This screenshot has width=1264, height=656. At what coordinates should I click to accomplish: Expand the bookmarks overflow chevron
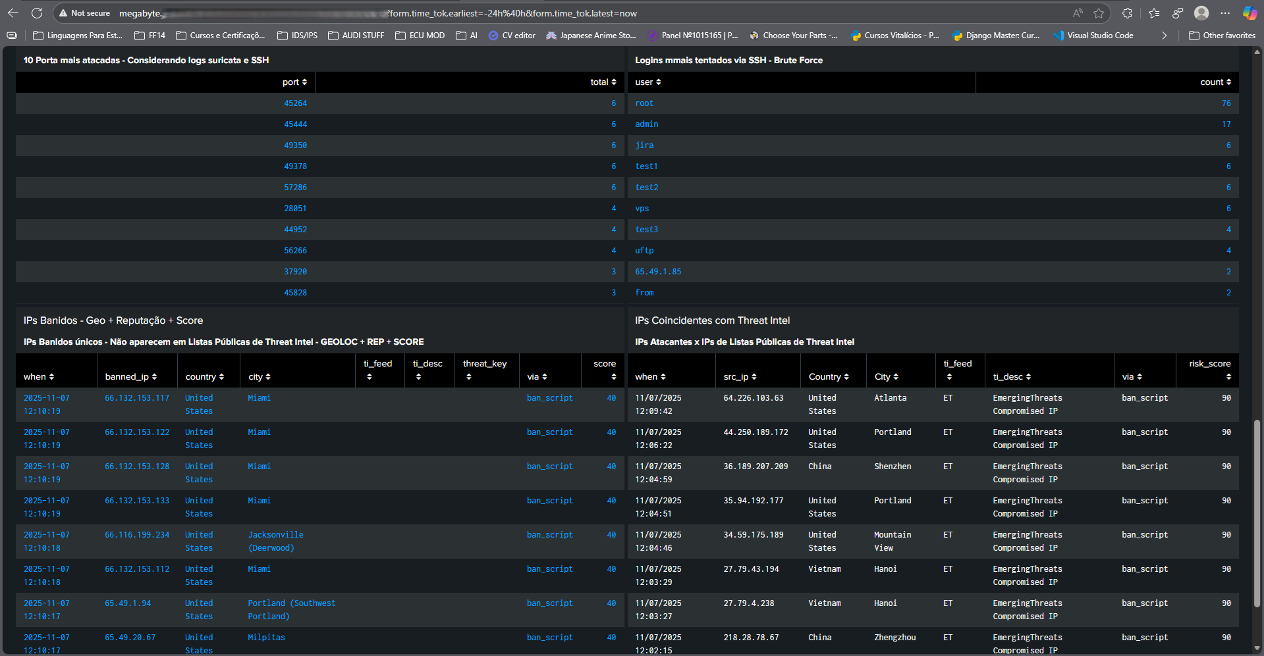point(1164,36)
